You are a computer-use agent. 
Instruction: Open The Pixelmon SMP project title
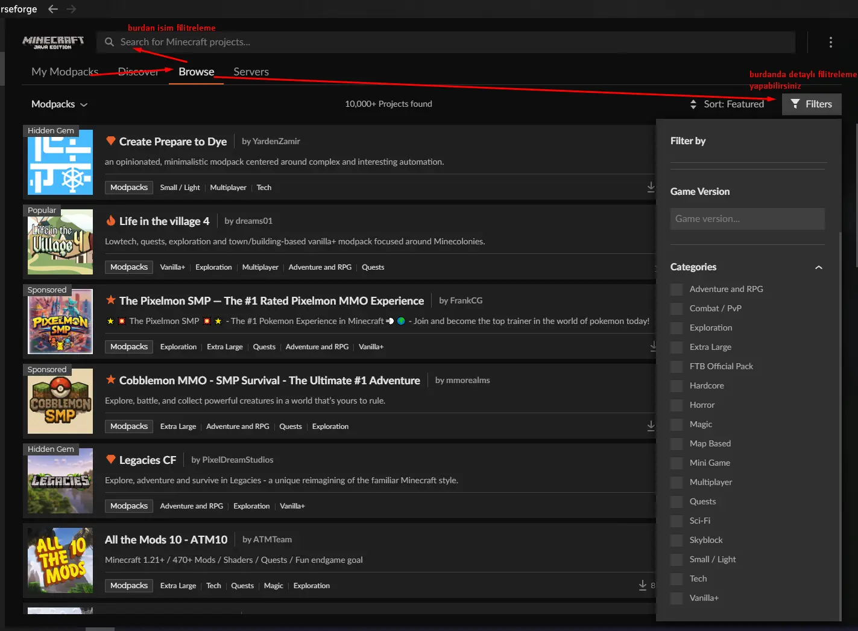pyautogui.click(x=272, y=301)
